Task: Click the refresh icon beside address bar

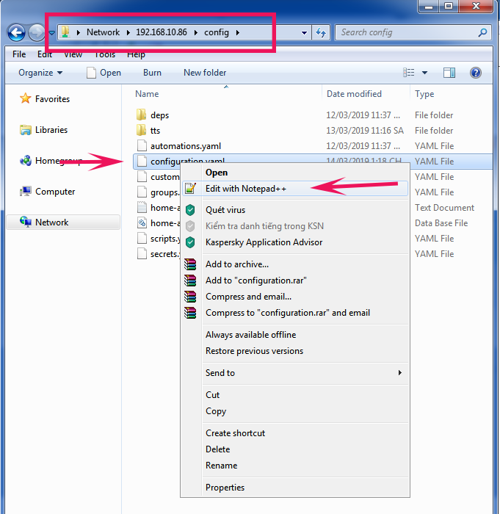Action: [x=321, y=32]
